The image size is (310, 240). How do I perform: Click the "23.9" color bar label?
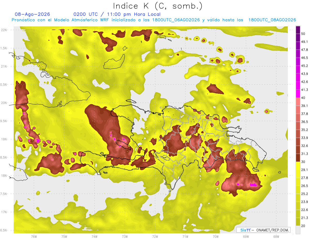tap(305, 202)
